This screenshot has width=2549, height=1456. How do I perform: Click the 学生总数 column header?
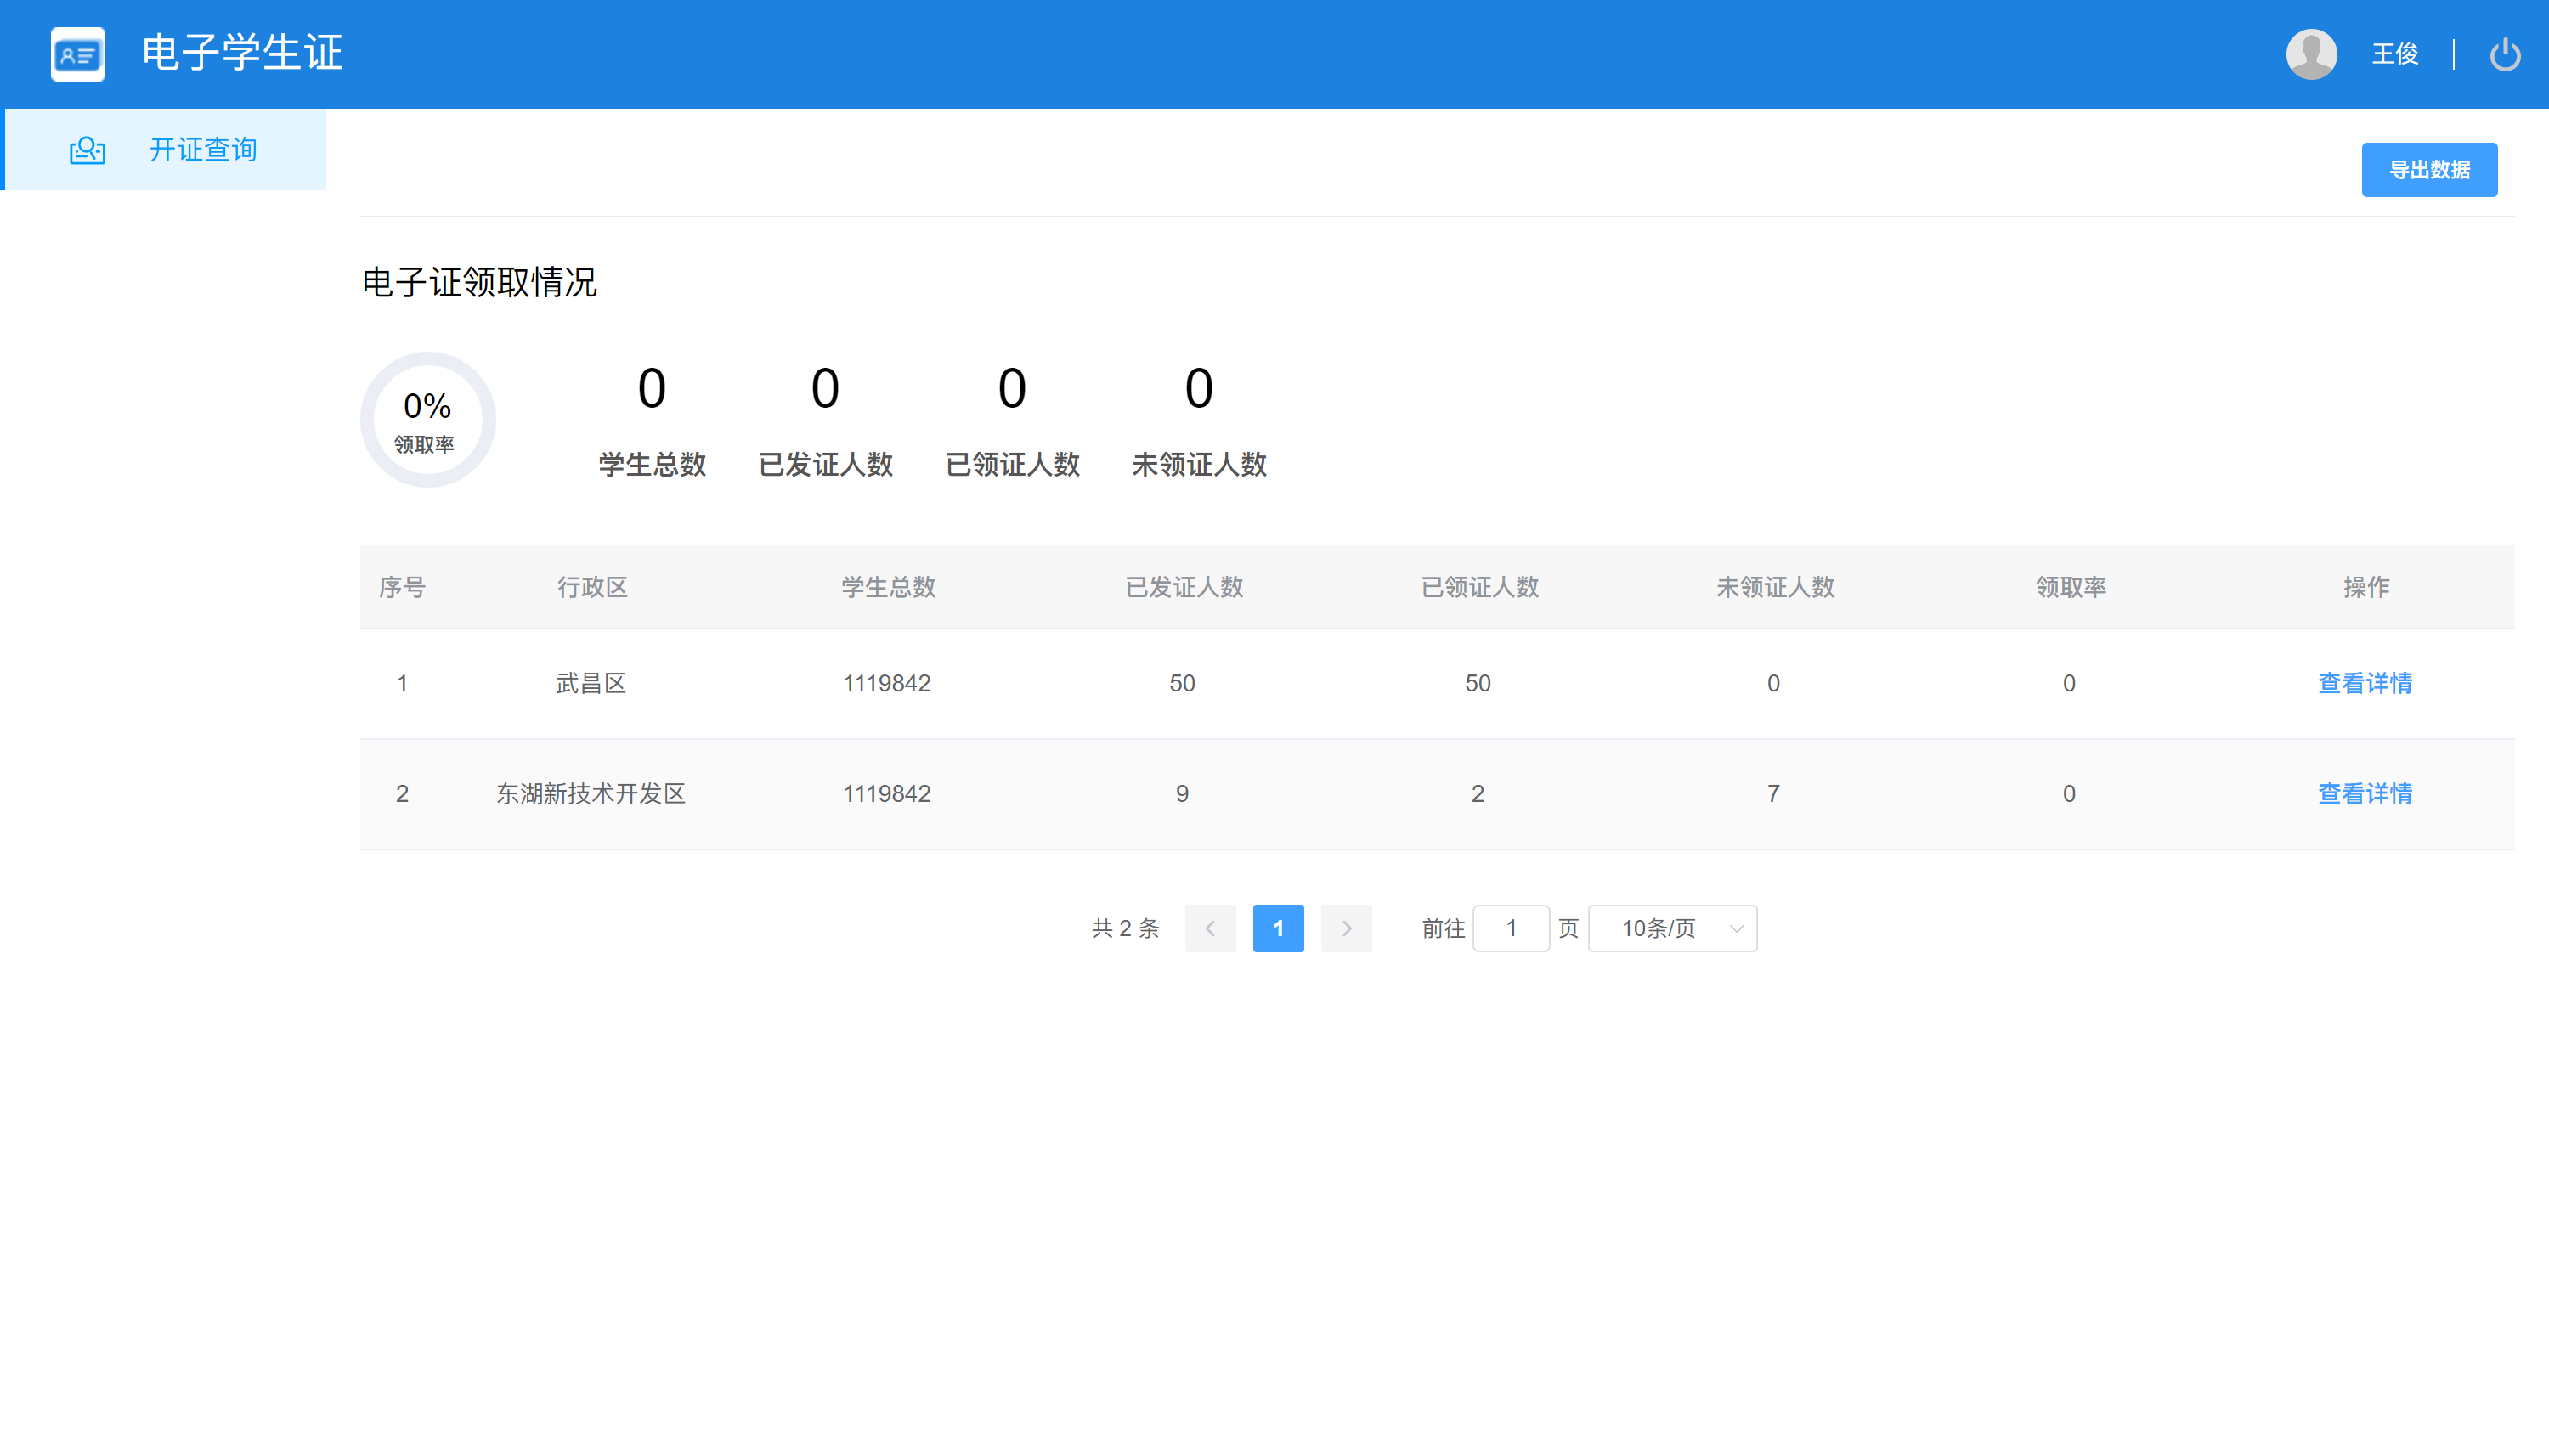coord(888,587)
